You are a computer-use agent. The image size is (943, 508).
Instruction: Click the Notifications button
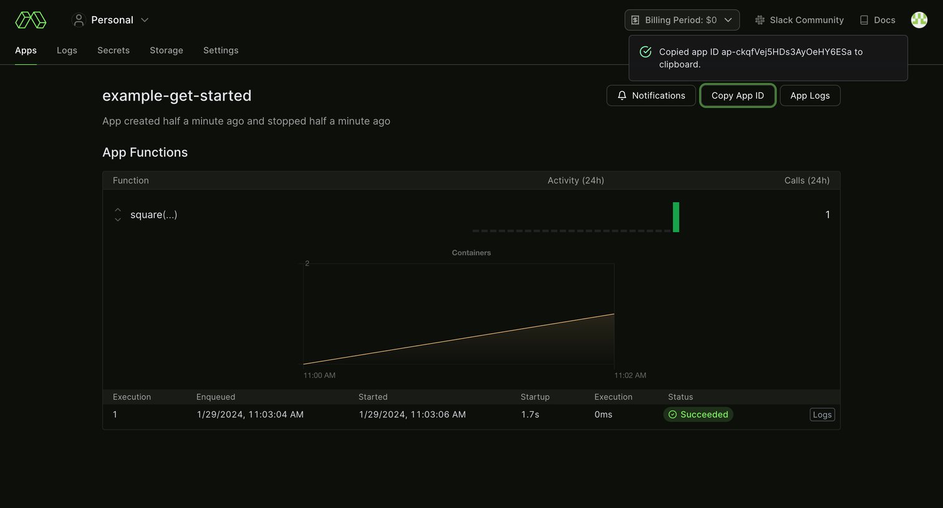651,95
